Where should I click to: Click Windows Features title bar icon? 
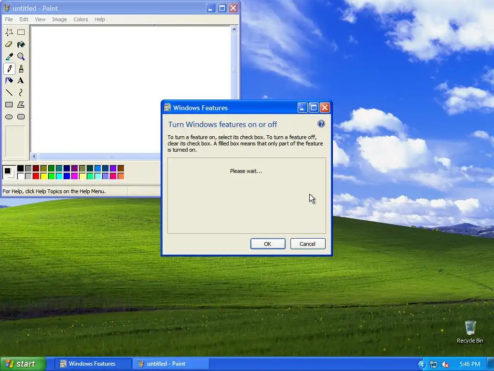coord(167,108)
